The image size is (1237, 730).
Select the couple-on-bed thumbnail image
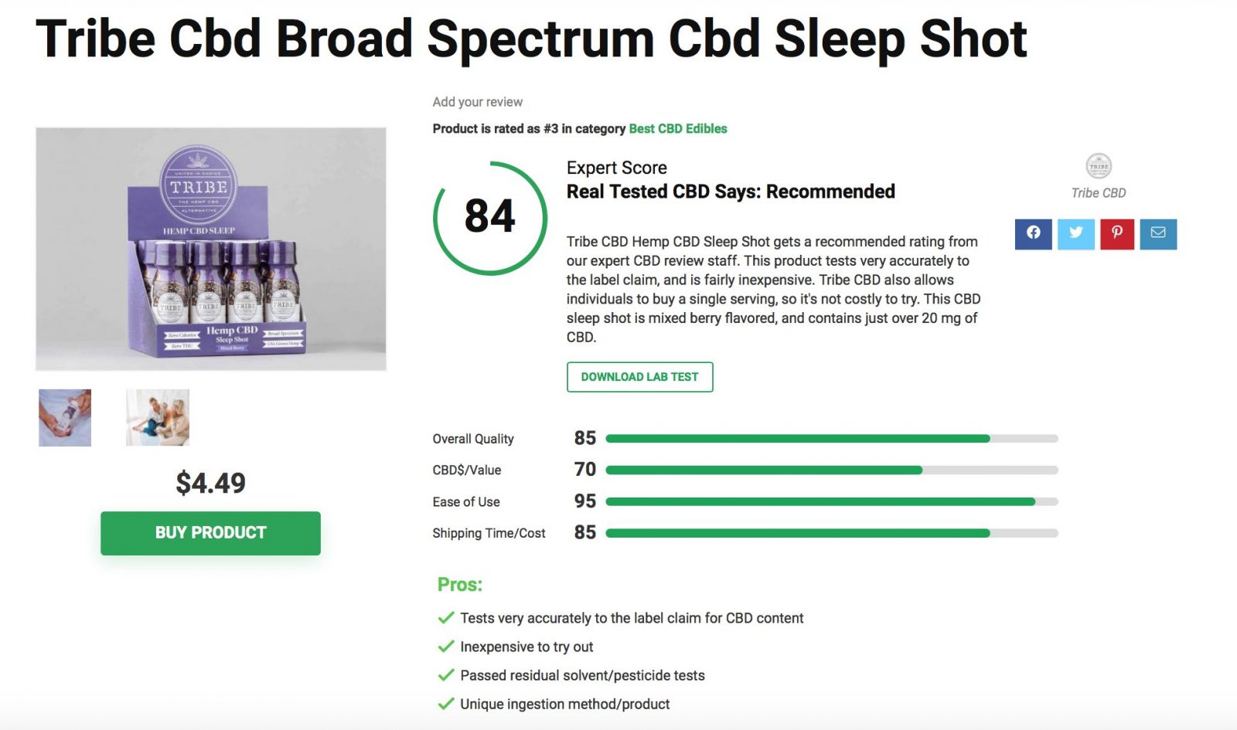tap(158, 418)
